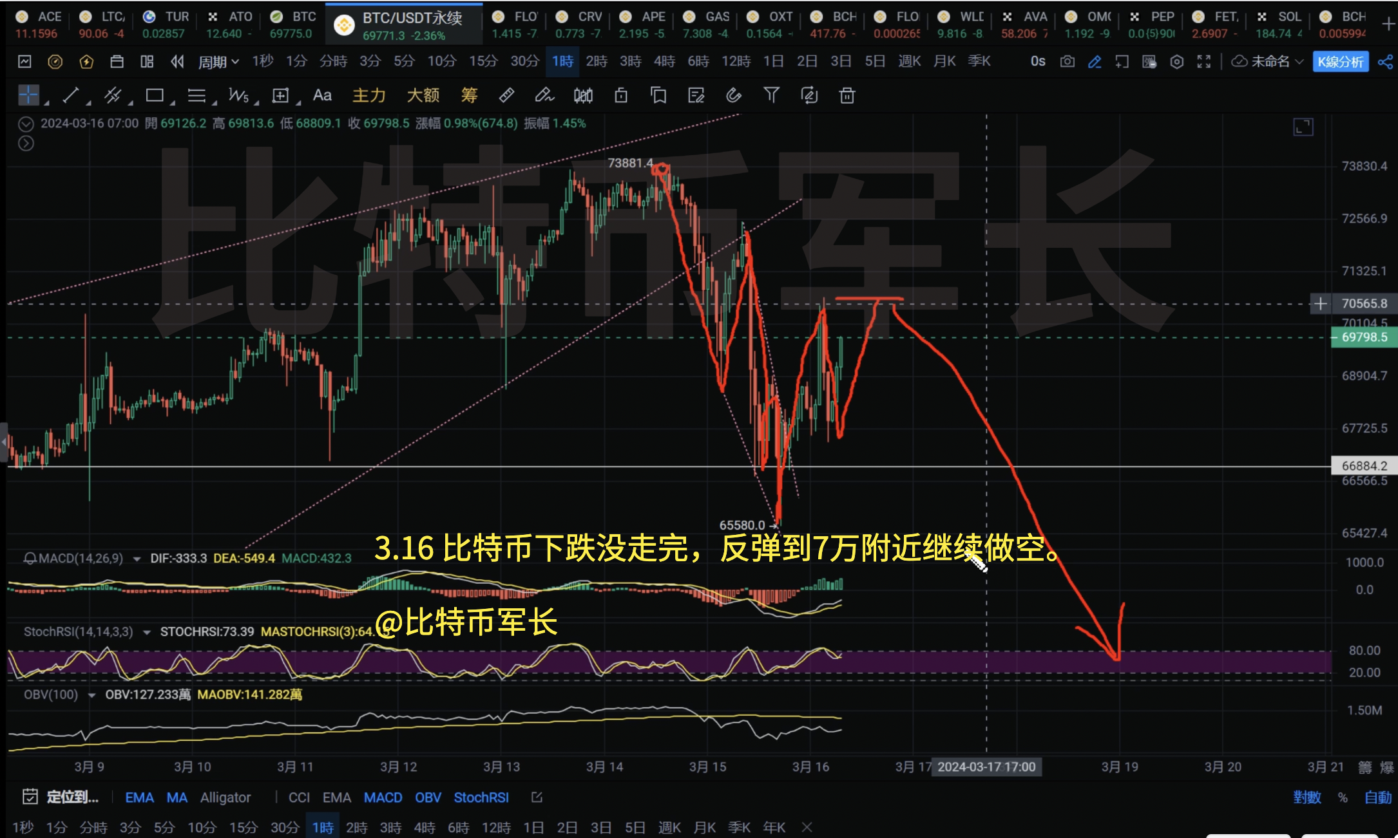Close the bottom timeframe bar with X
The image size is (1398, 838).
(807, 827)
